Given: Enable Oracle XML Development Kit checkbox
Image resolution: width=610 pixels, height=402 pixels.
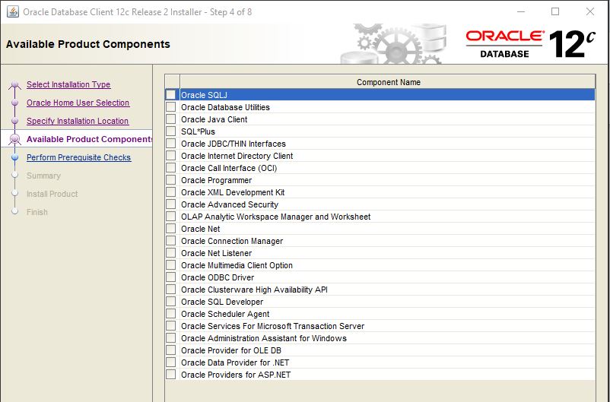Looking at the screenshot, I should tap(171, 192).
